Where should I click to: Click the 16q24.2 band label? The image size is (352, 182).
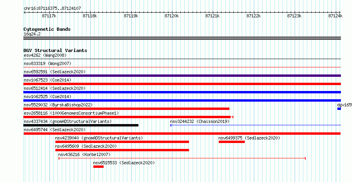coord(32,34)
